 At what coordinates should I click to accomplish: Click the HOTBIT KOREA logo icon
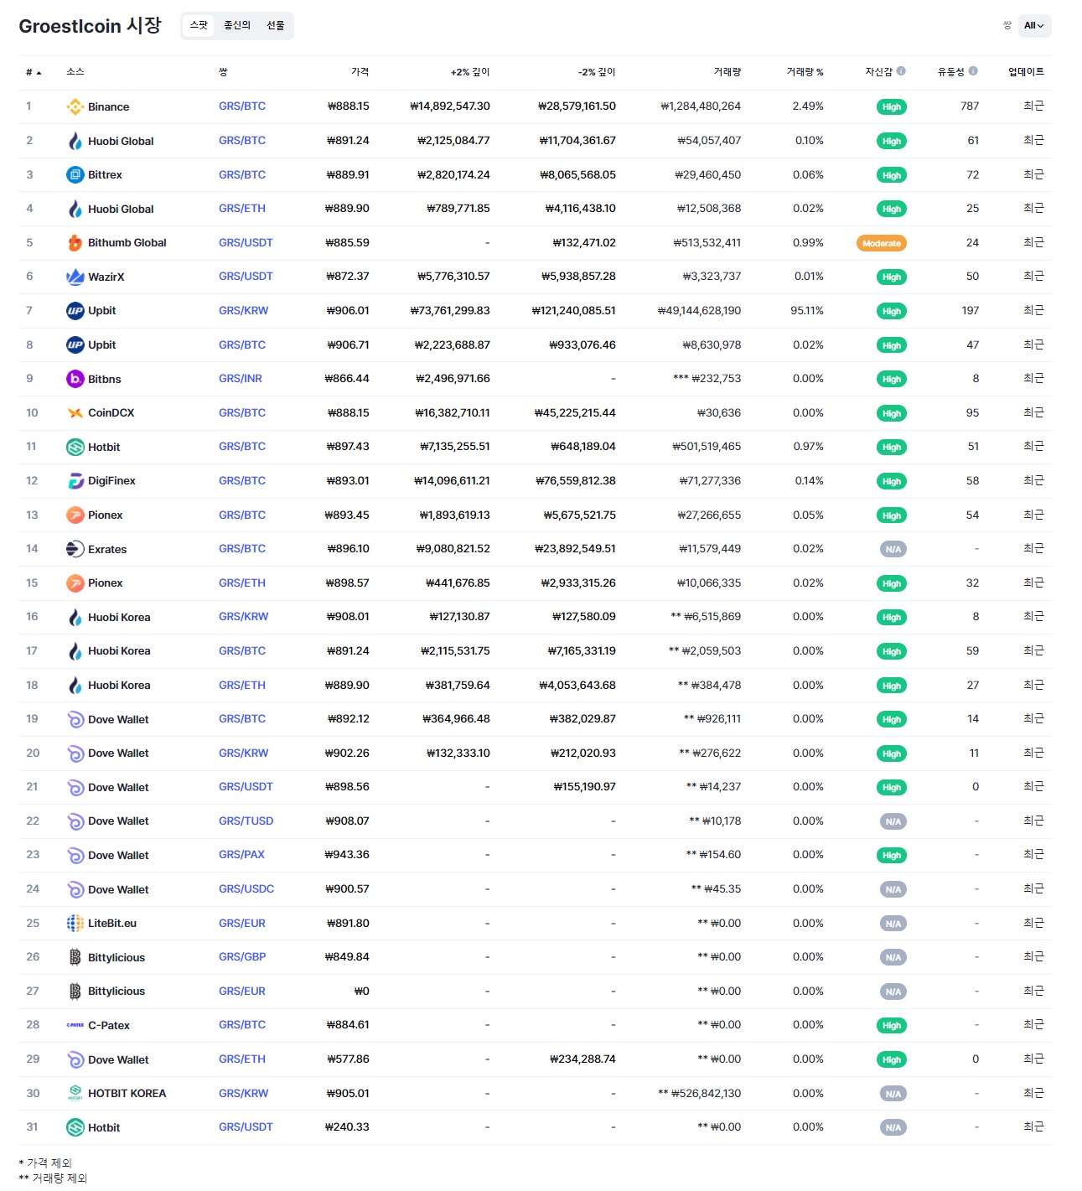coord(75,1094)
